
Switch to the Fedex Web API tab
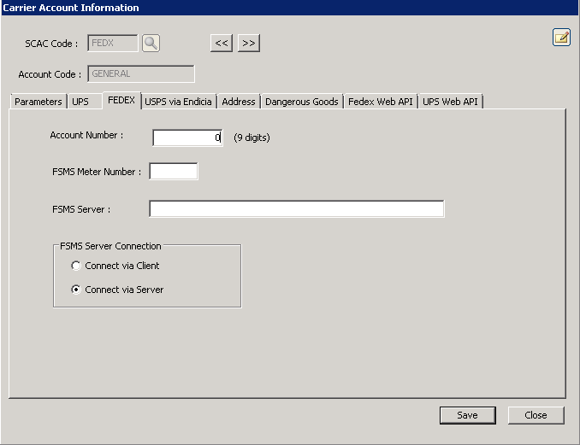tap(380, 102)
